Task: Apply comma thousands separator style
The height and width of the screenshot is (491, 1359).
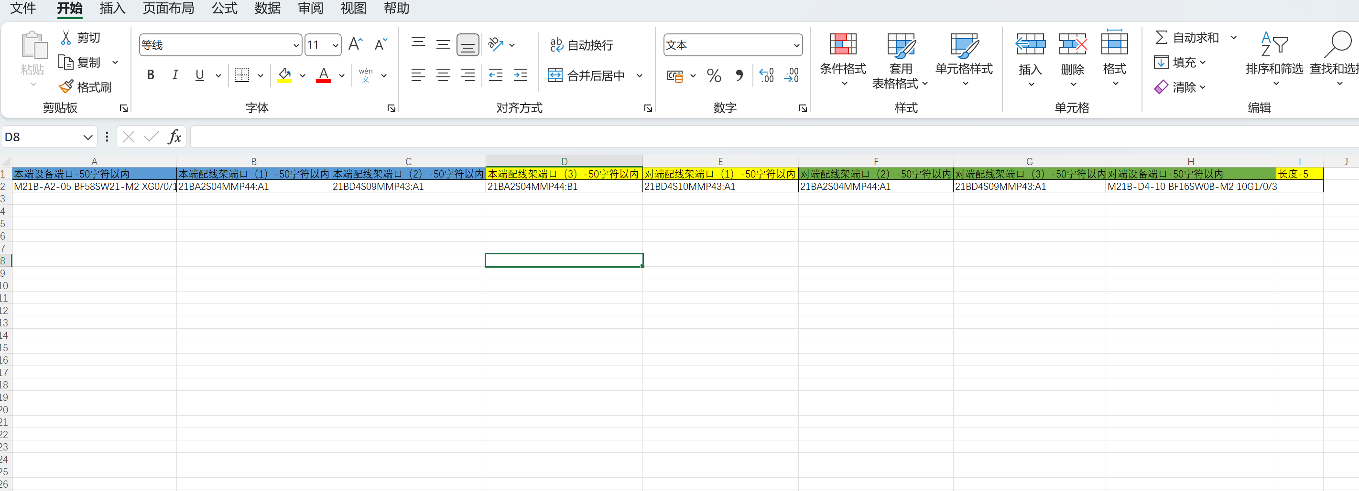Action: [x=739, y=76]
